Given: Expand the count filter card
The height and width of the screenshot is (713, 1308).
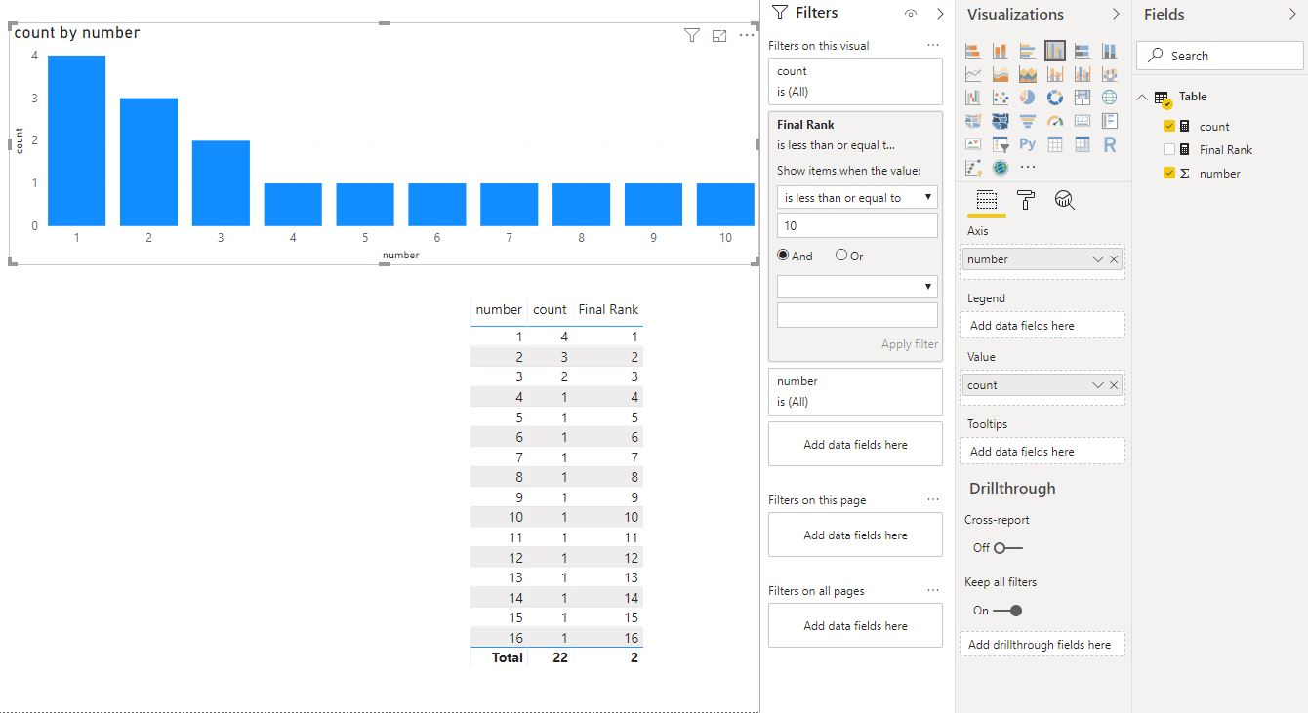Looking at the screenshot, I should (855, 81).
